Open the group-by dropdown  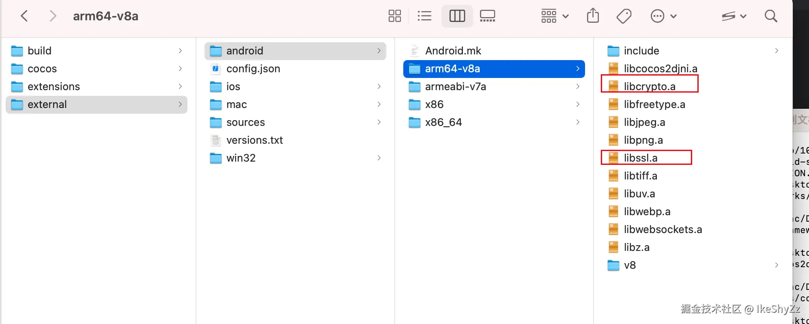tap(555, 16)
